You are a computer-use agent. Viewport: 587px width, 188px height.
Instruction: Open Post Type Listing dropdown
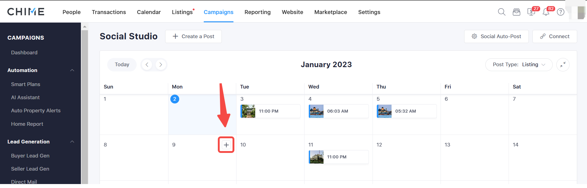519,65
